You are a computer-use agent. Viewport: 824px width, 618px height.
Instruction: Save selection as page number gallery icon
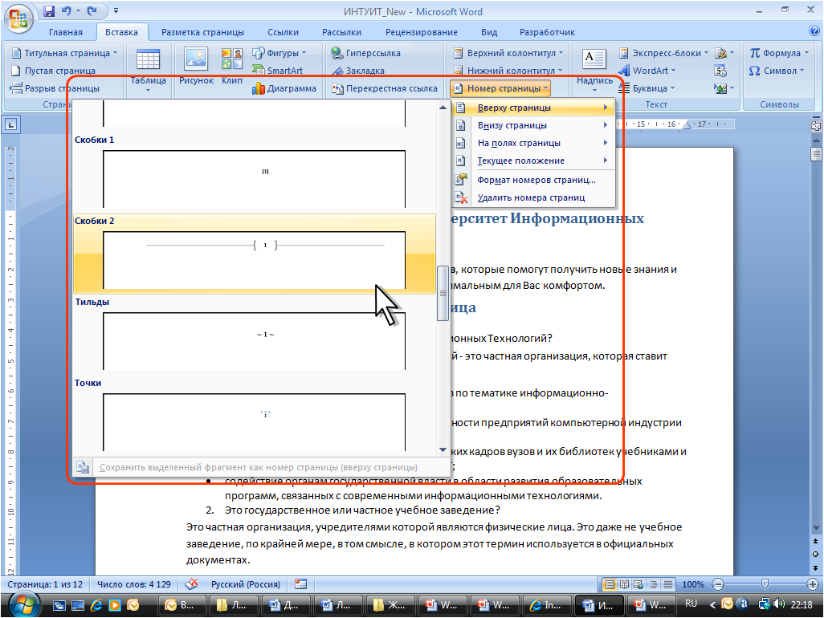83,467
